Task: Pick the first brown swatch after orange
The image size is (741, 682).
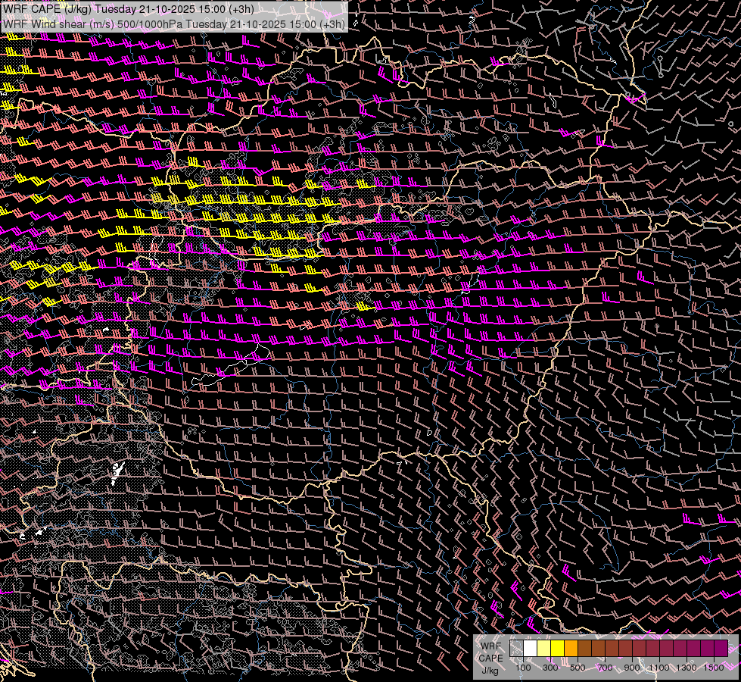Action: point(585,649)
